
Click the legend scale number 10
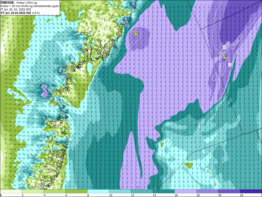click(x=111, y=195)
